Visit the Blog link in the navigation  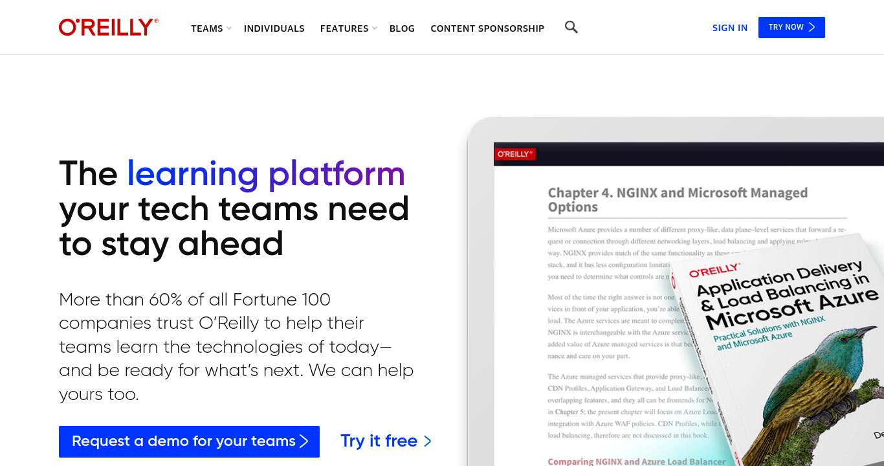tap(402, 28)
